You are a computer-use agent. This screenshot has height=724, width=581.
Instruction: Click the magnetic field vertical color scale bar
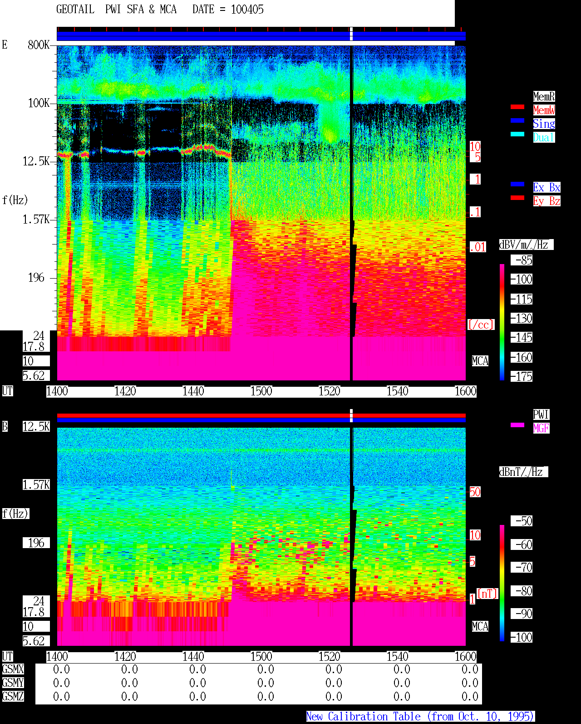502,583
